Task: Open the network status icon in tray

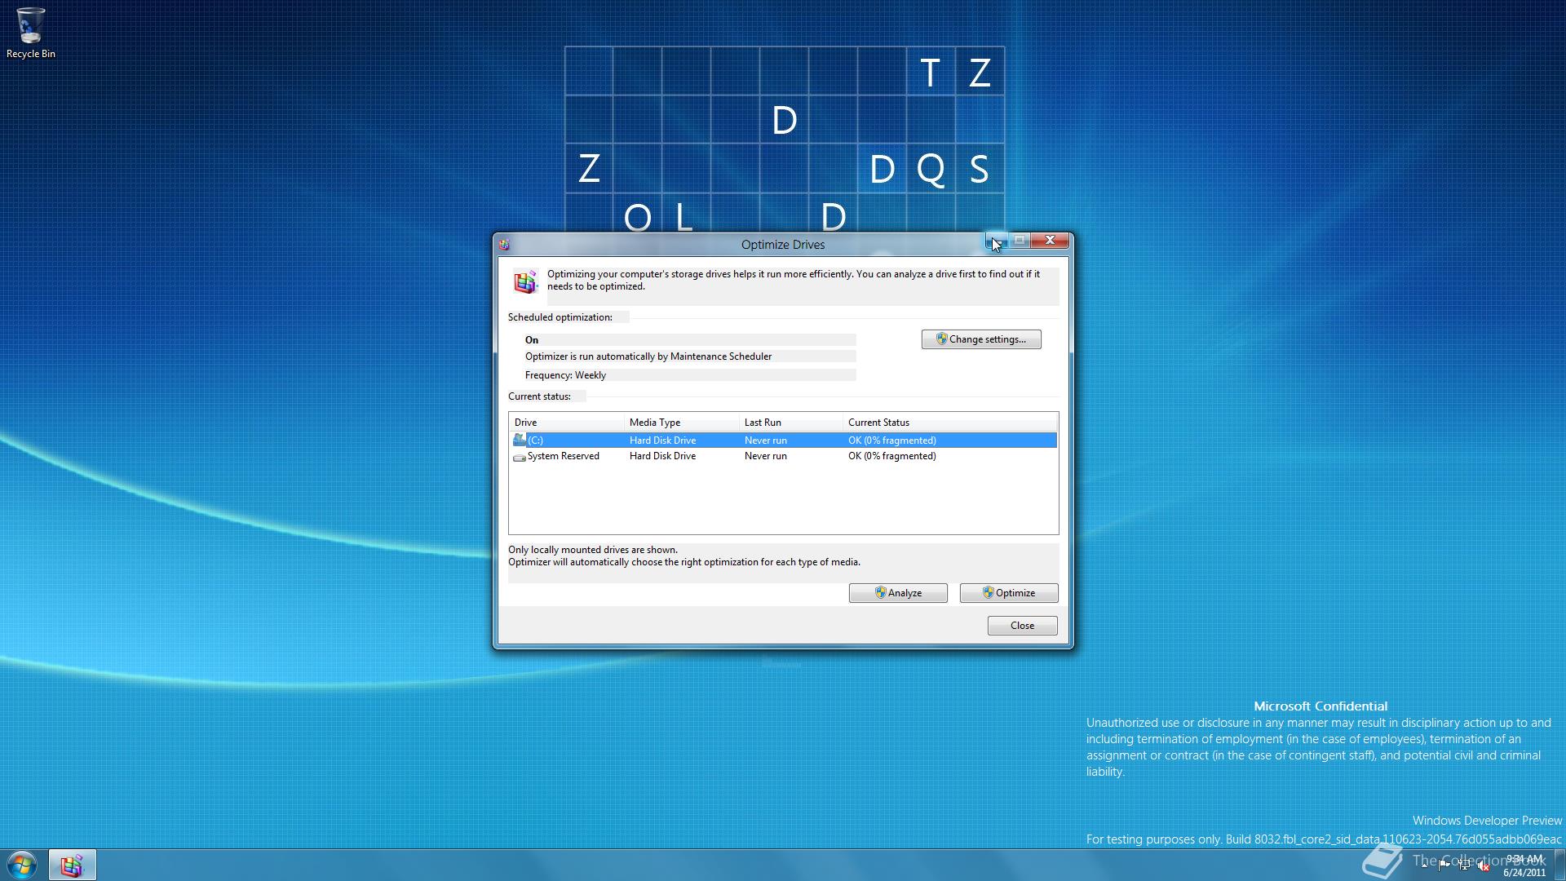Action: point(1464,866)
